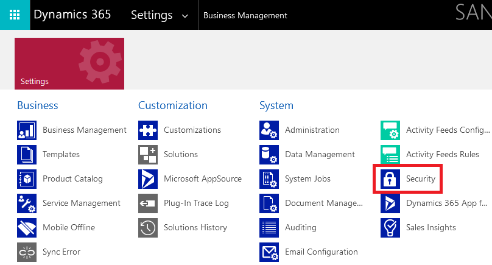Screen dimensions: 492x265
Task: Click the Administration icon
Action: click(269, 130)
